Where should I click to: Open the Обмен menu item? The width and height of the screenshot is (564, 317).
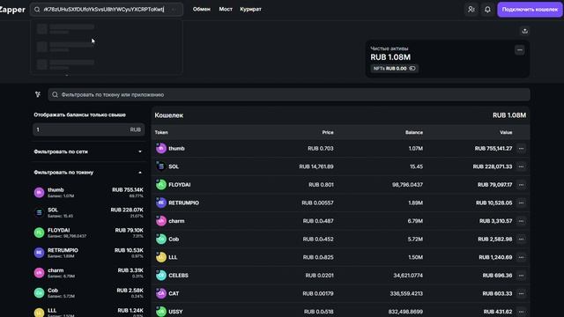point(202,9)
